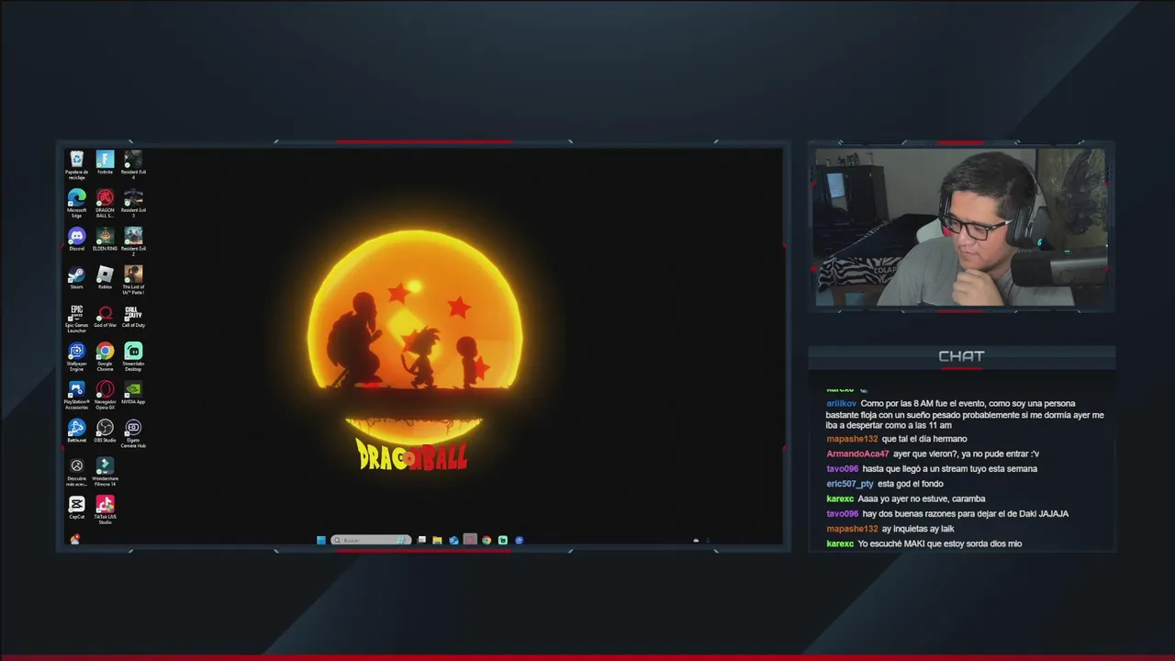Select the OBS Studio desktop icon

[x=105, y=431]
